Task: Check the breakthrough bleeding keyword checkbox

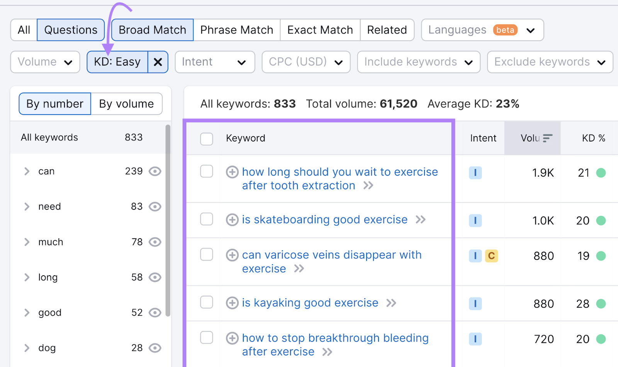Action: point(207,338)
